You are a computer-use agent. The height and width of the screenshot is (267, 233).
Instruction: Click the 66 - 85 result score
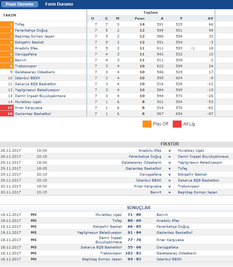point(135,226)
